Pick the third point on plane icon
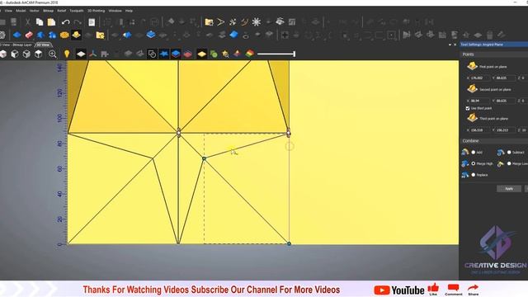The width and height of the screenshot is (528, 297). (x=472, y=117)
